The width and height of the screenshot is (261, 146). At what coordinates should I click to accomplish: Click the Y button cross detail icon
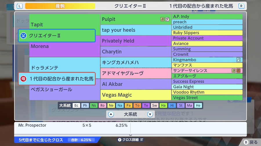point(120,140)
